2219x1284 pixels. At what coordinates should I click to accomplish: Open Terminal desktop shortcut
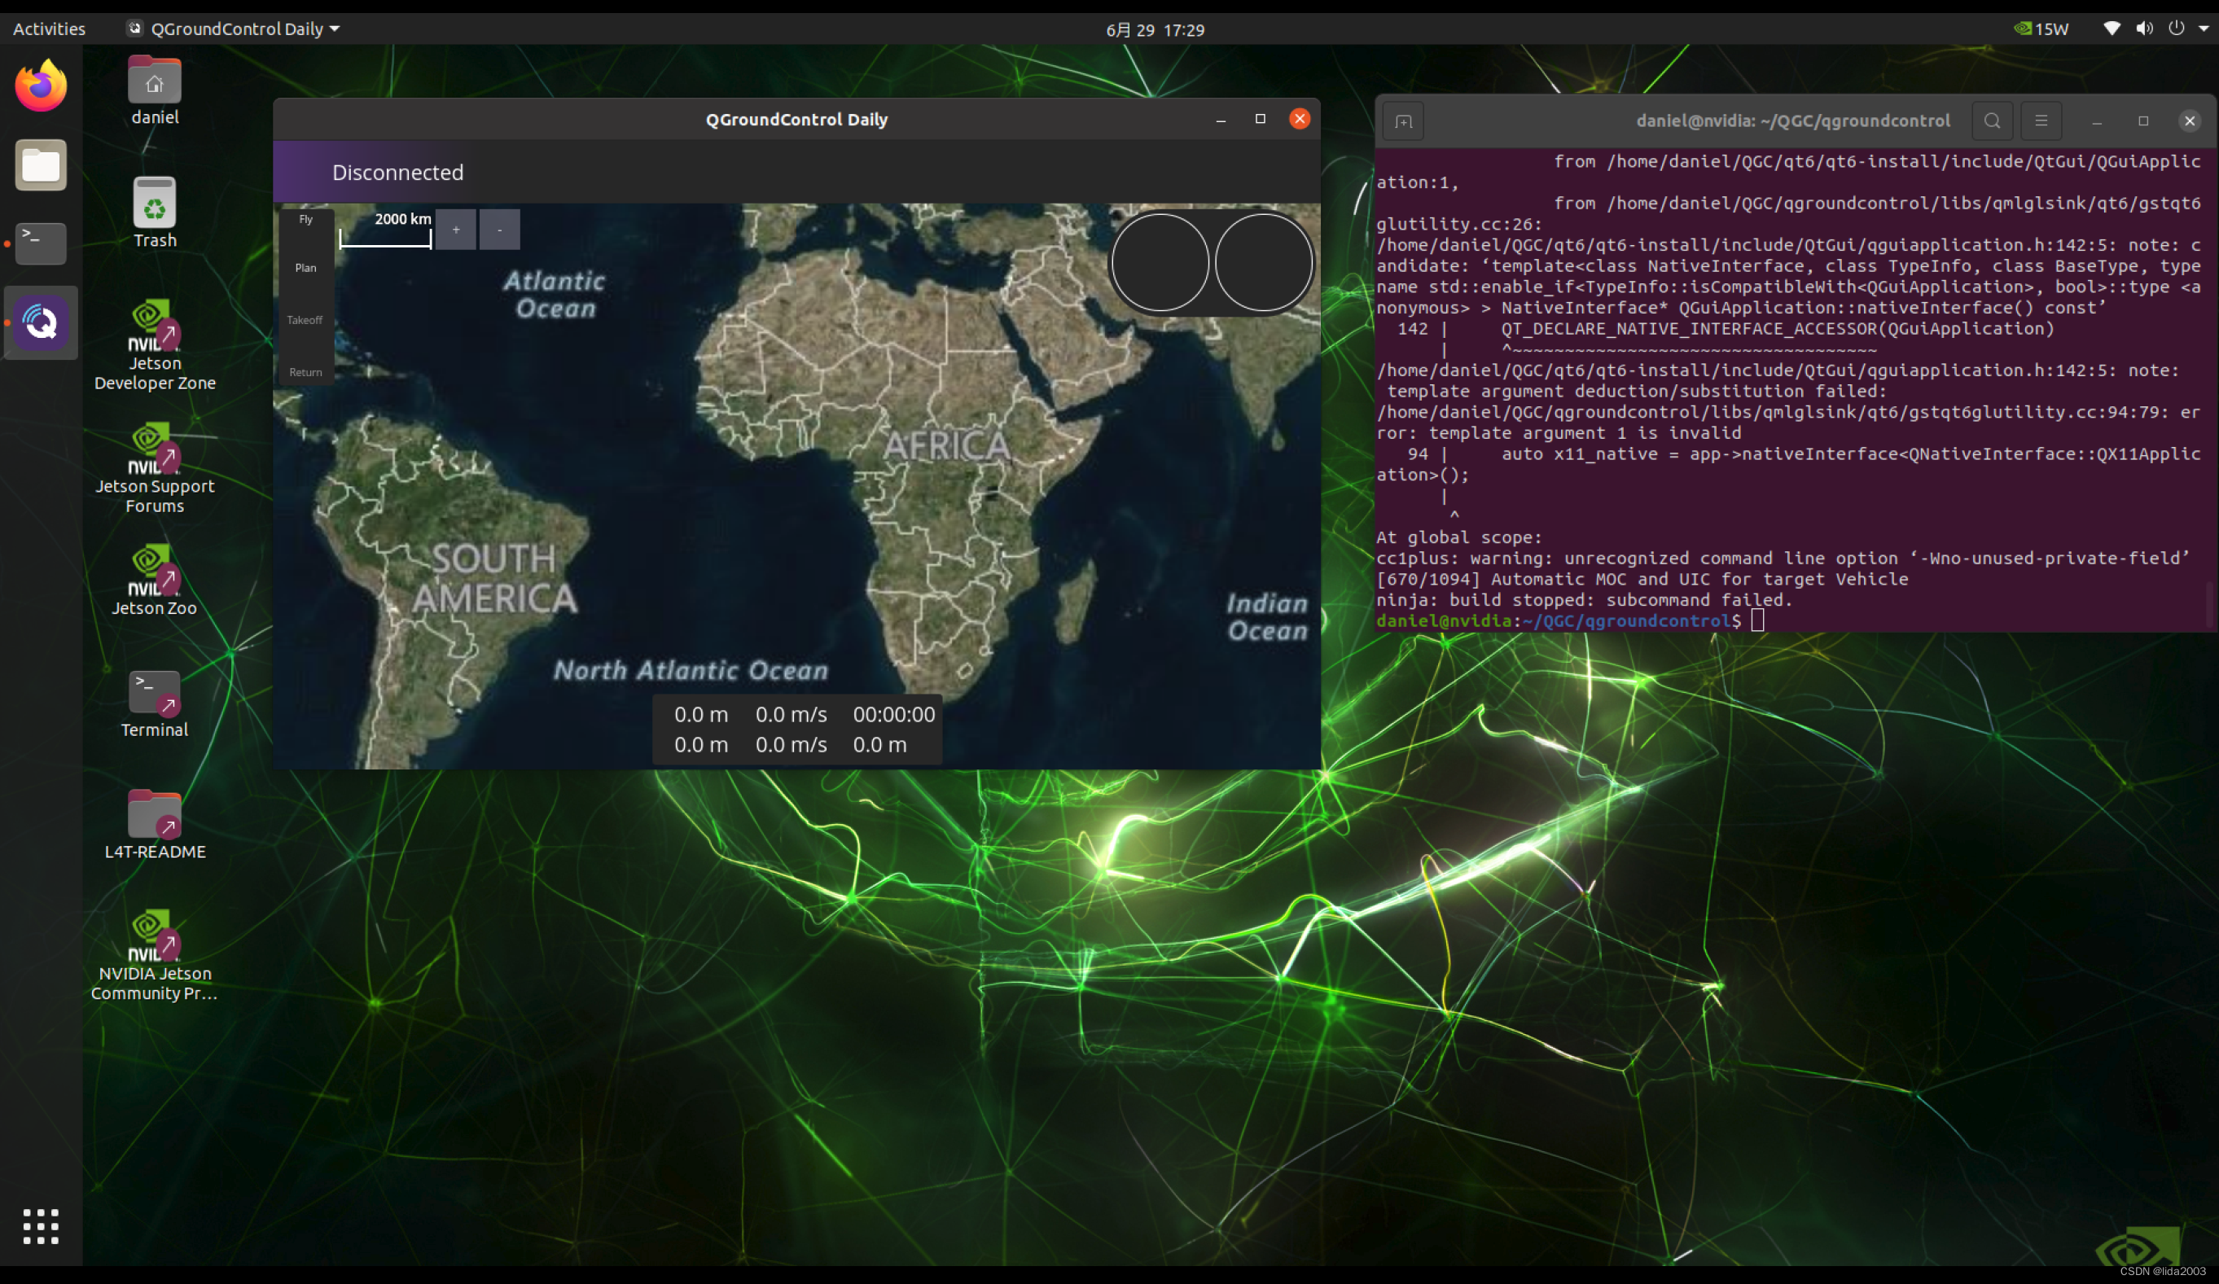click(x=155, y=703)
